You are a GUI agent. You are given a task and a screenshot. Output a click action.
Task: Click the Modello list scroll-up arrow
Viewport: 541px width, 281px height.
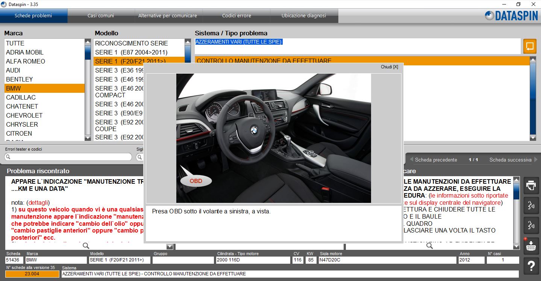[188, 42]
